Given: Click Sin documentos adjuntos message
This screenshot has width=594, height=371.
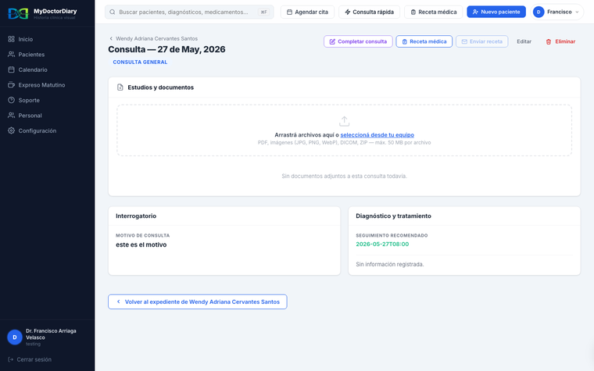Looking at the screenshot, I should coord(344,176).
